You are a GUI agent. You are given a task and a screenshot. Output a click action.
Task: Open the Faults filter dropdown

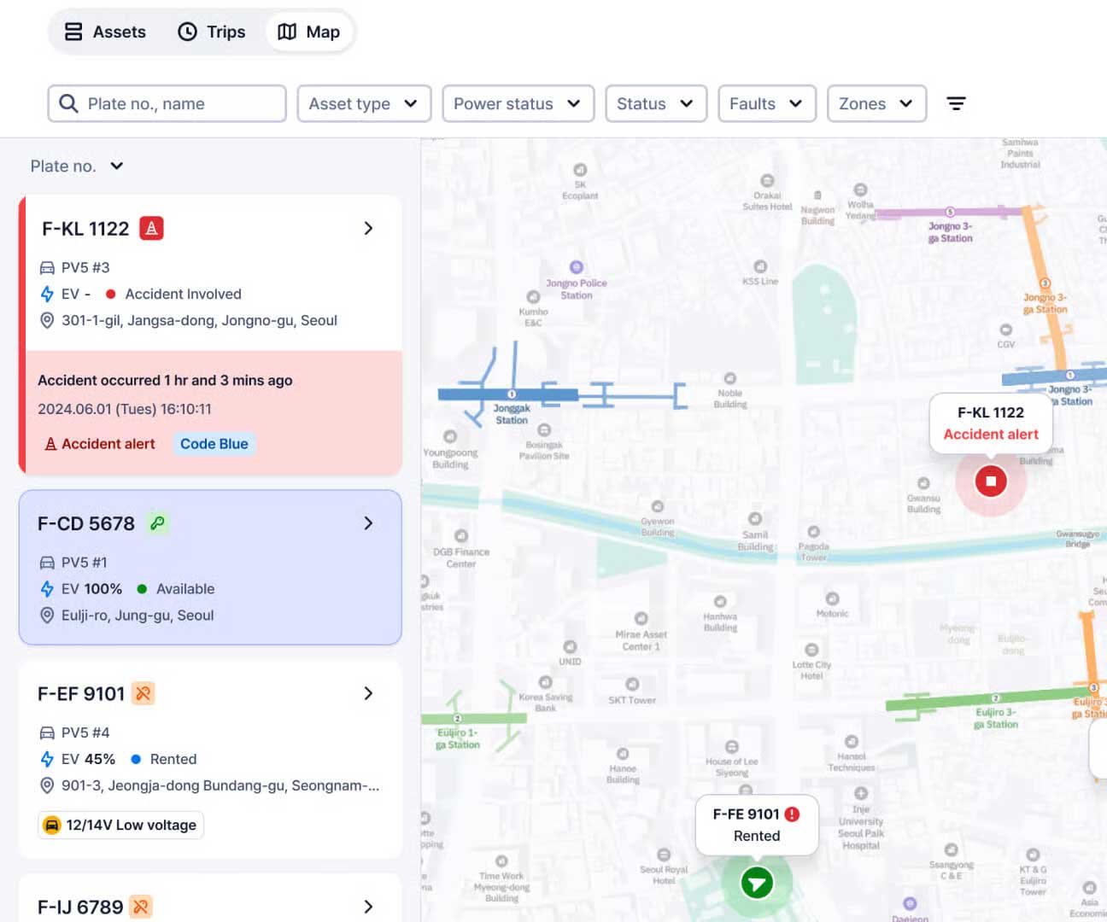(766, 103)
